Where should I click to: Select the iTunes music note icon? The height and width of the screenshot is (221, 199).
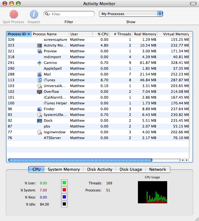click(x=40, y=80)
